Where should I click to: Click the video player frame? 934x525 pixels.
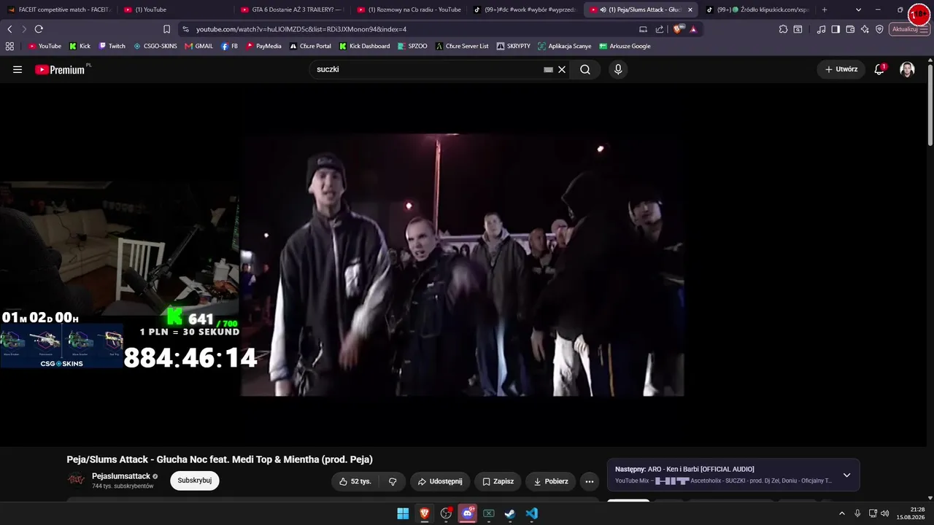coord(463,265)
